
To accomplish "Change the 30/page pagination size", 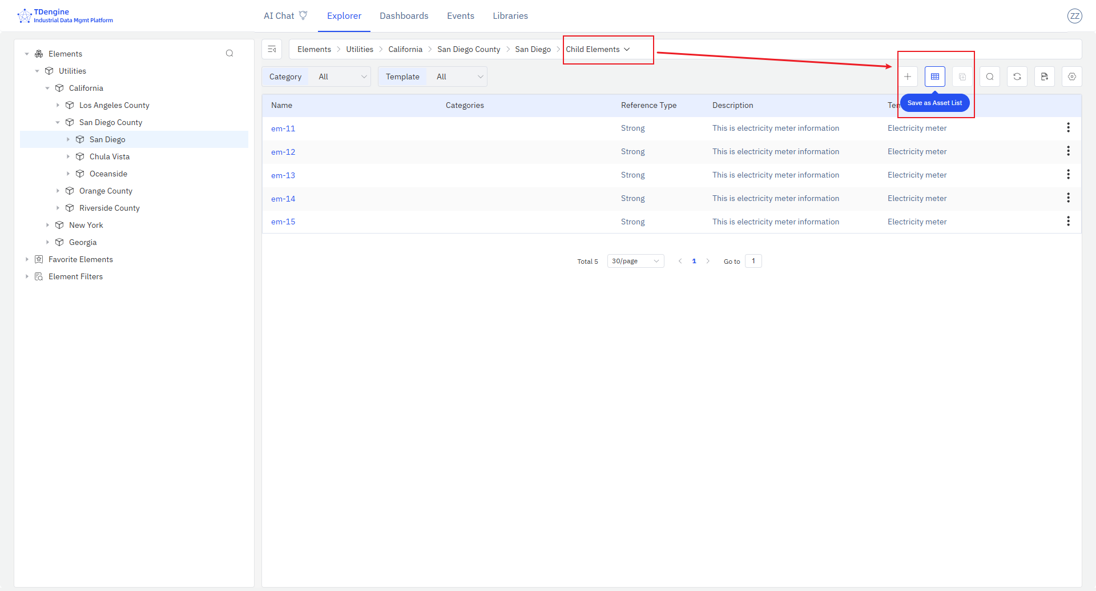I will pyautogui.click(x=635, y=261).
